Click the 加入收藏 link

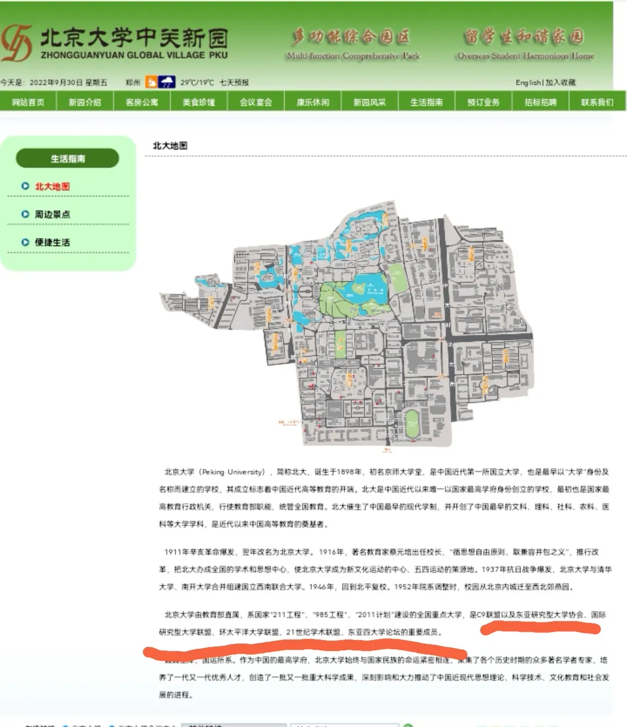click(560, 82)
